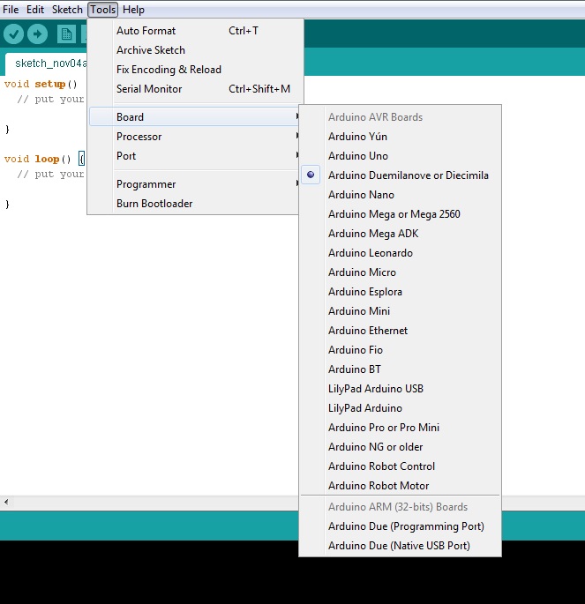Image resolution: width=585 pixels, height=604 pixels.
Task: Choose Fix Encoding & Reload
Action: pyautogui.click(x=195, y=70)
